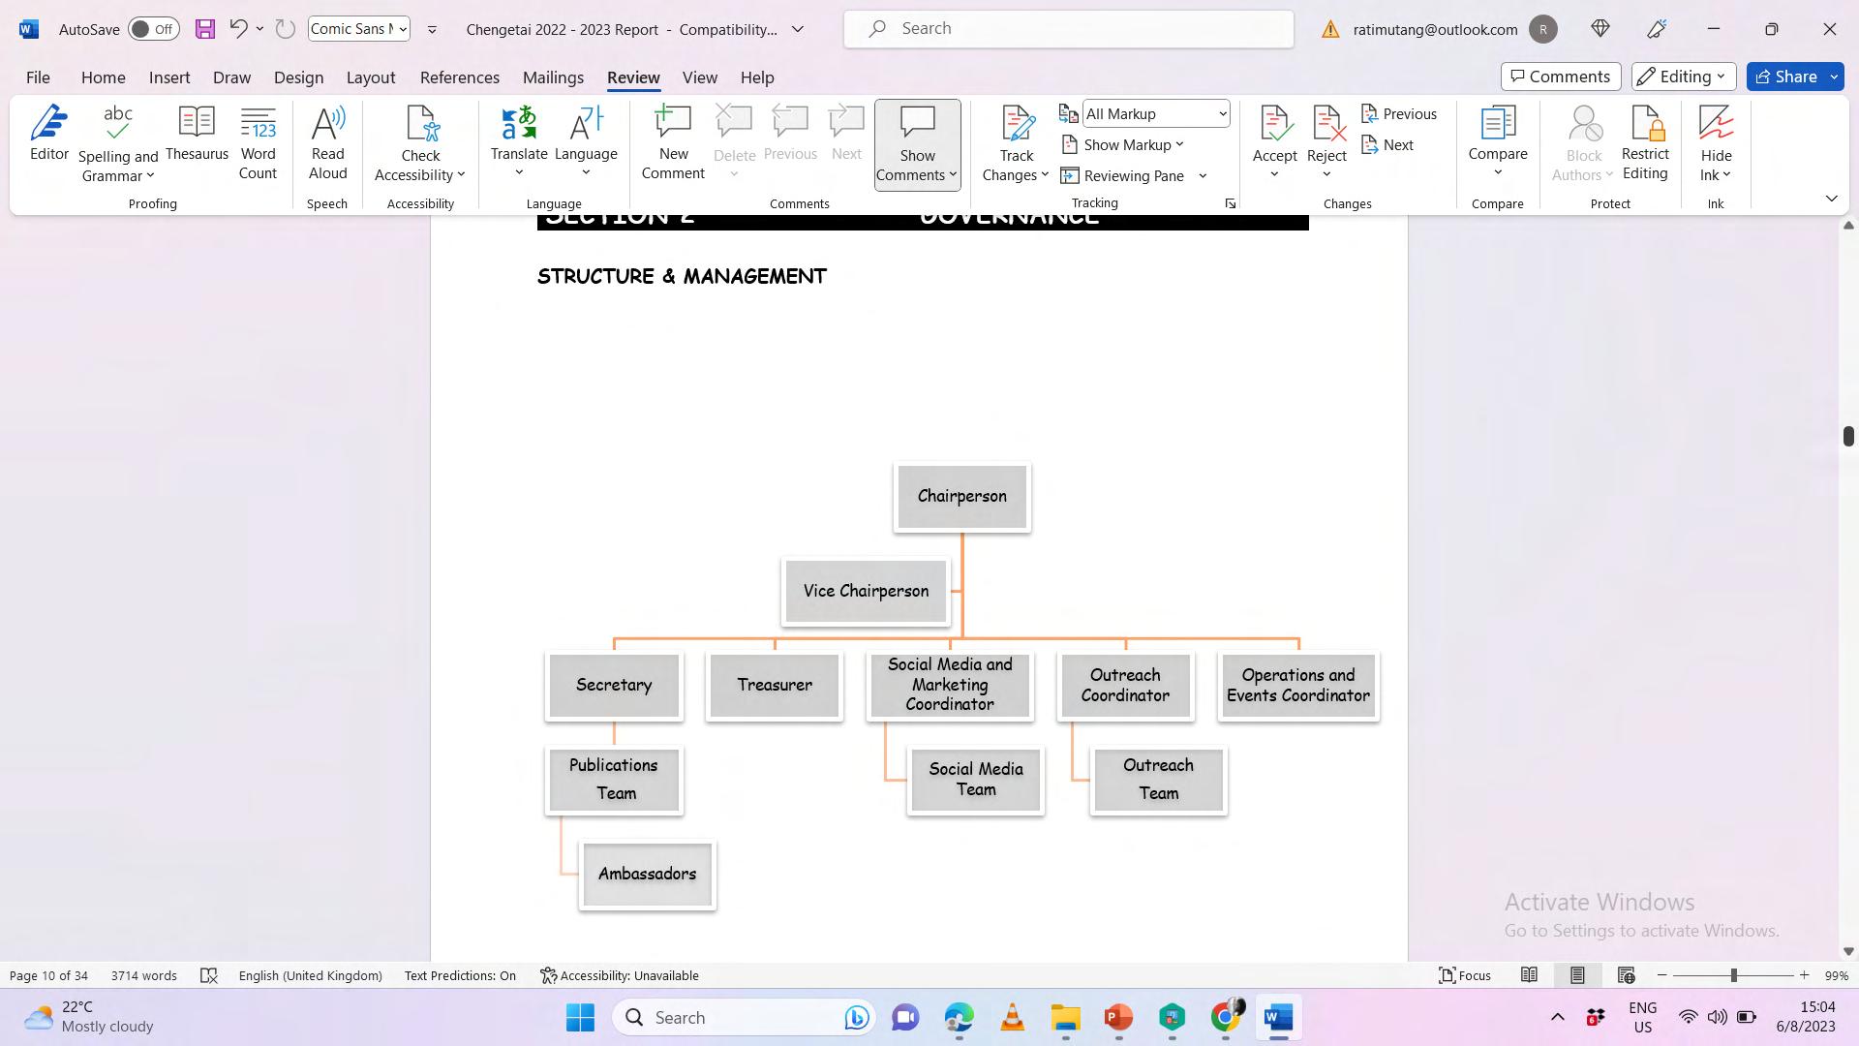Open the File menu
This screenshot has height=1046, width=1859.
(x=38, y=77)
